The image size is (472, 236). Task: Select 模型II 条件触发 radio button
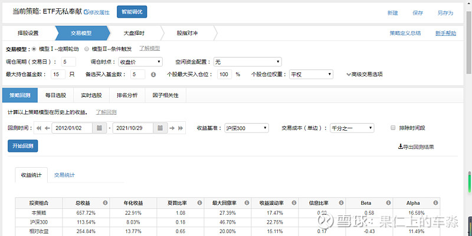[87, 49]
